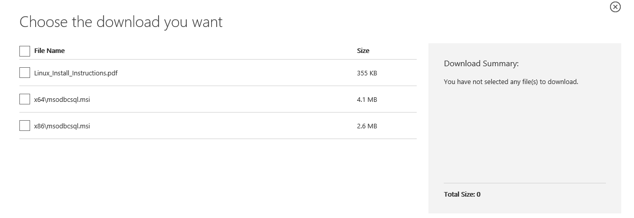Check the Linux_Install_Instructions.pdf checkbox
Image resolution: width=634 pixels, height=218 pixels.
[x=24, y=73]
